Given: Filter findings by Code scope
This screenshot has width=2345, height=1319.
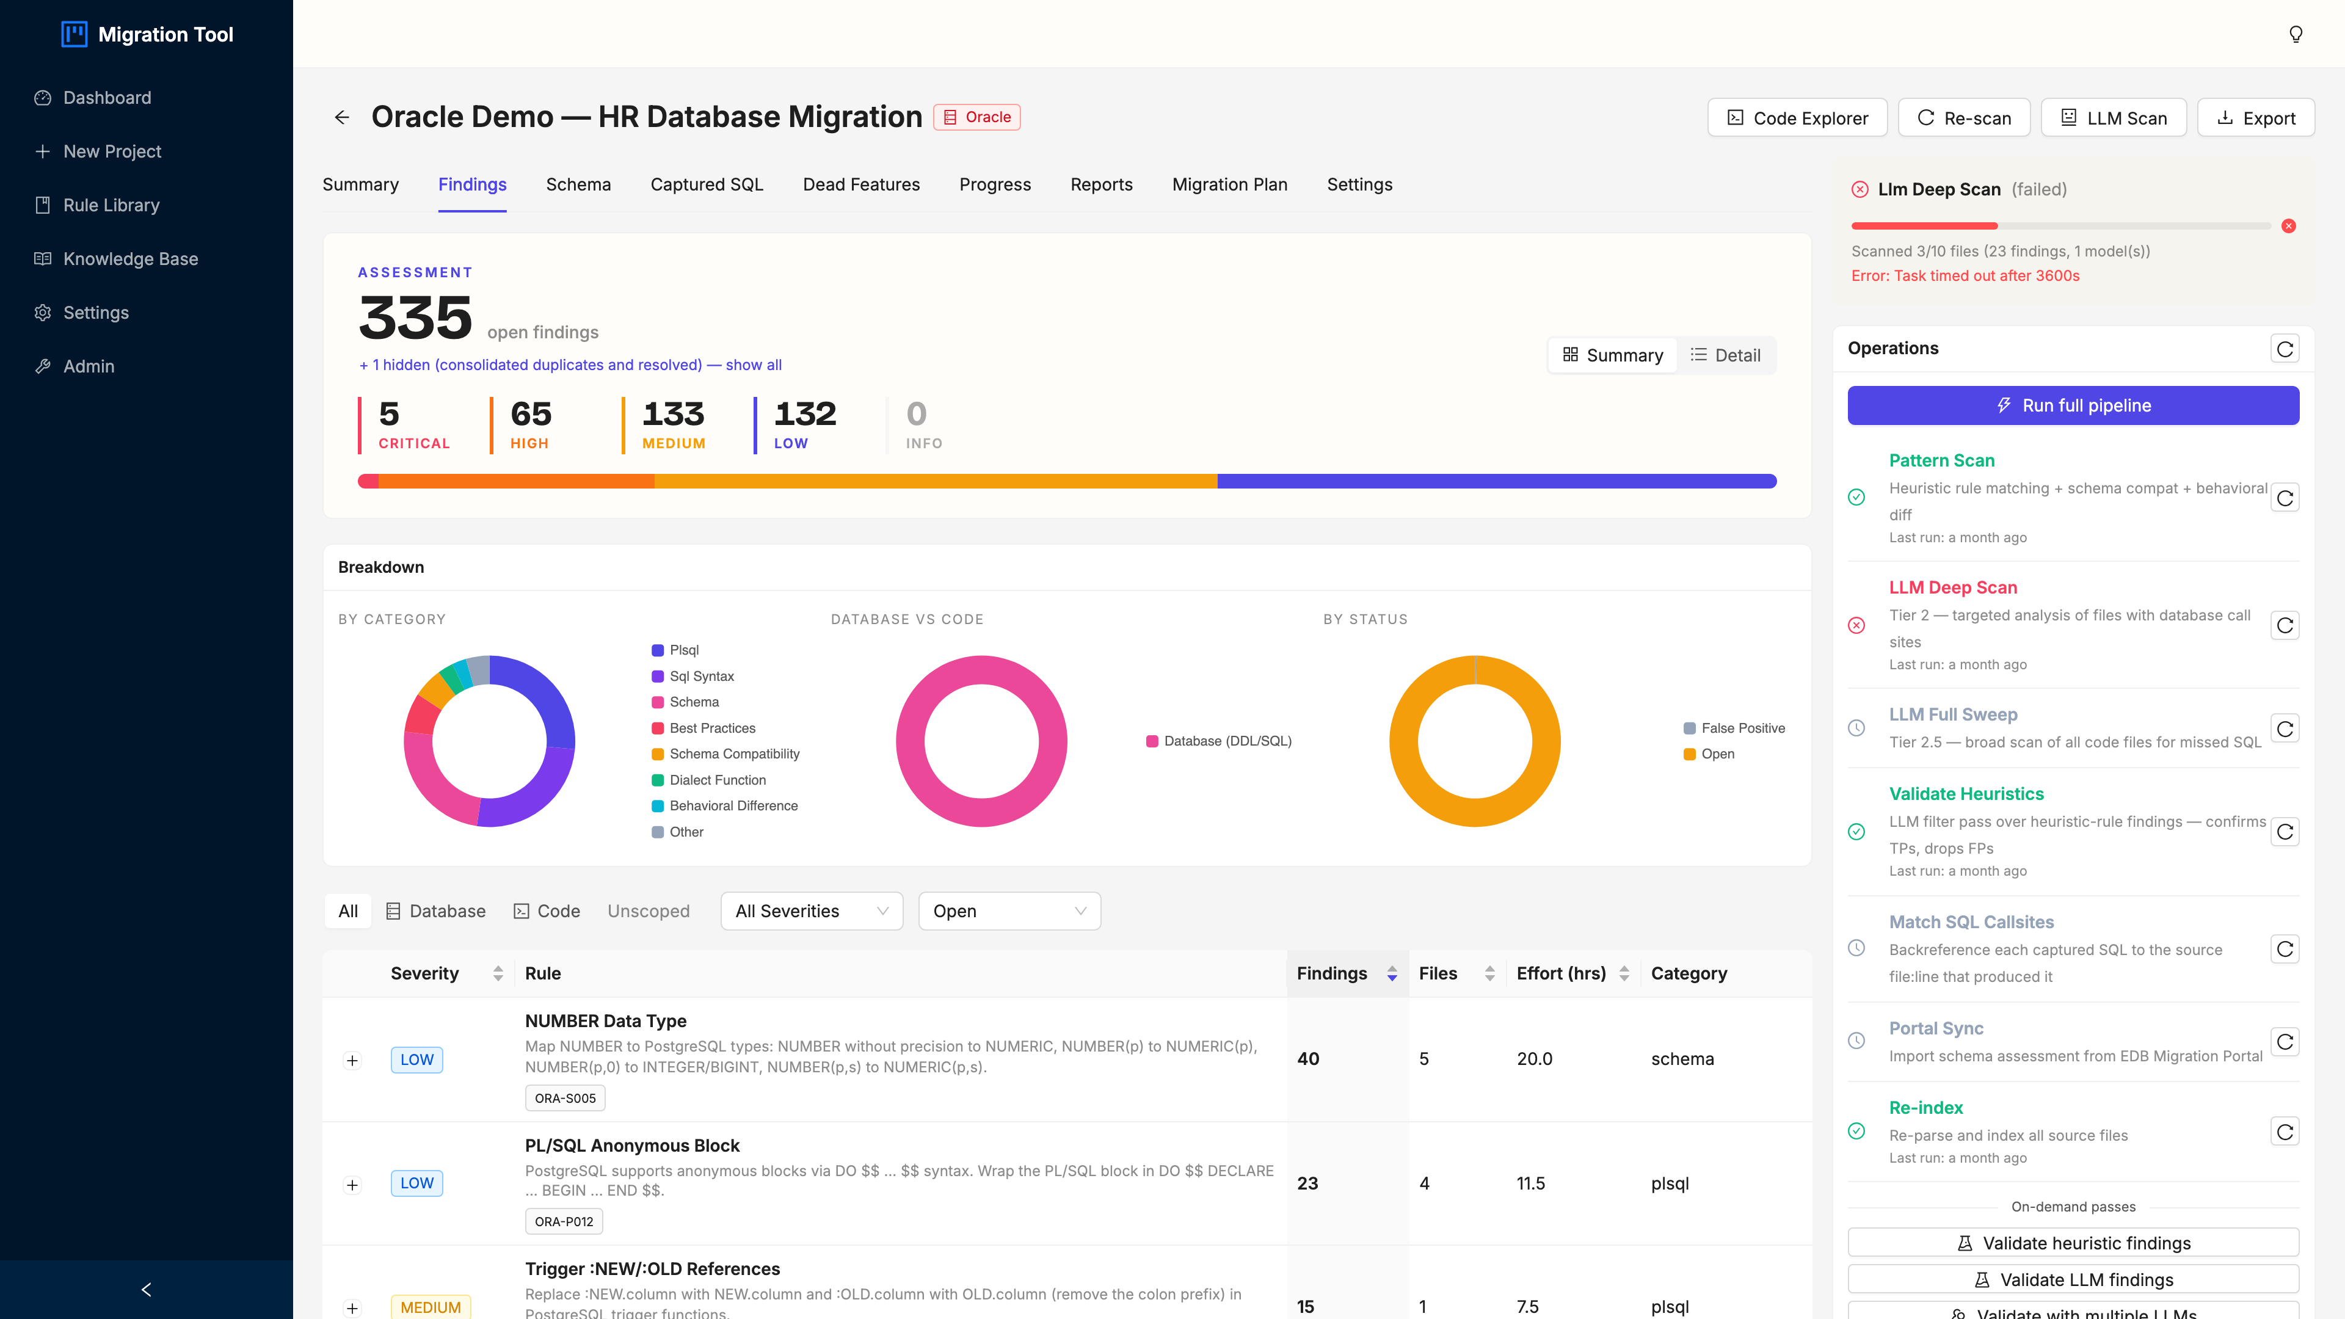Looking at the screenshot, I should tap(547, 911).
